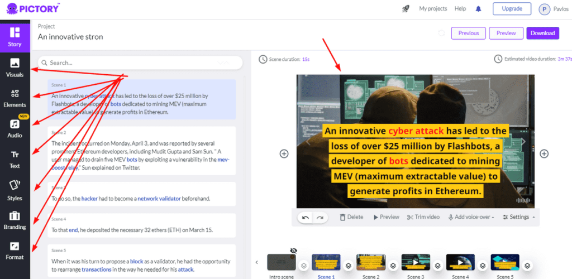The image size is (572, 279).
Task: Click transition icon after Scene 4
Action: coord(482,266)
